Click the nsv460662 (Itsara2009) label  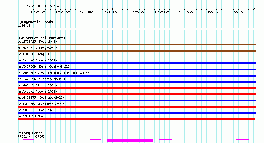[37, 85]
